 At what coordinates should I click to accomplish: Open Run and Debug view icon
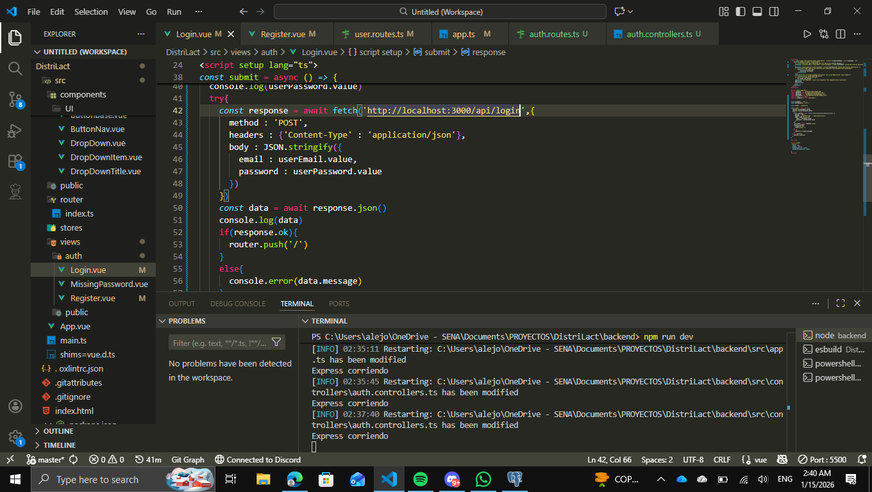[x=15, y=131]
